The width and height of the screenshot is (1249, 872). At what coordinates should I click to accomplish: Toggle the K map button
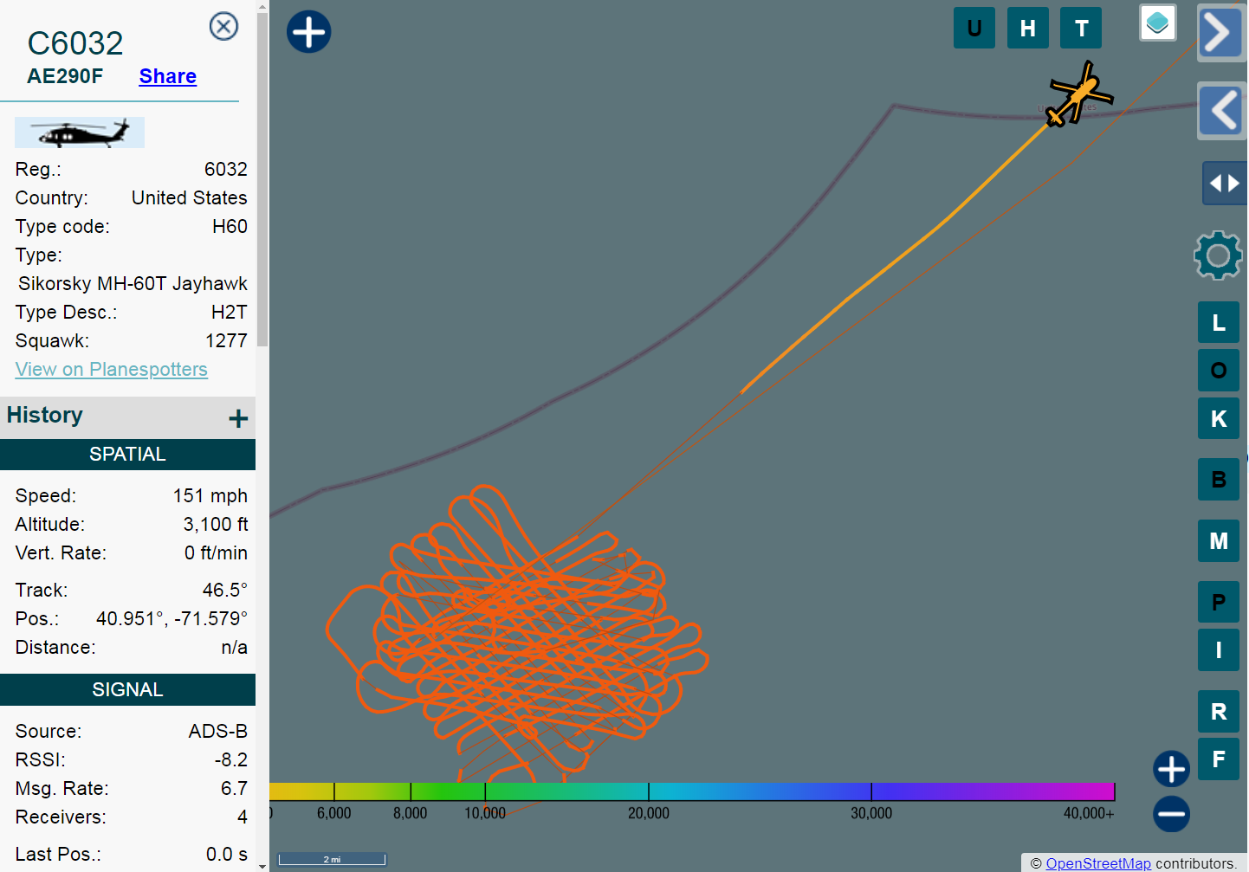(x=1219, y=418)
